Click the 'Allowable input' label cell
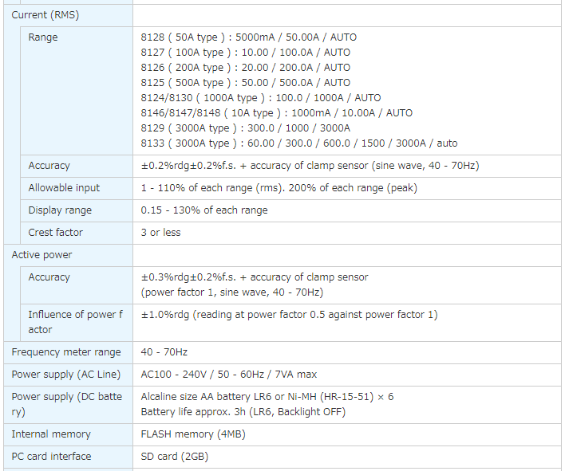The height and width of the screenshot is (471, 565). click(64, 188)
